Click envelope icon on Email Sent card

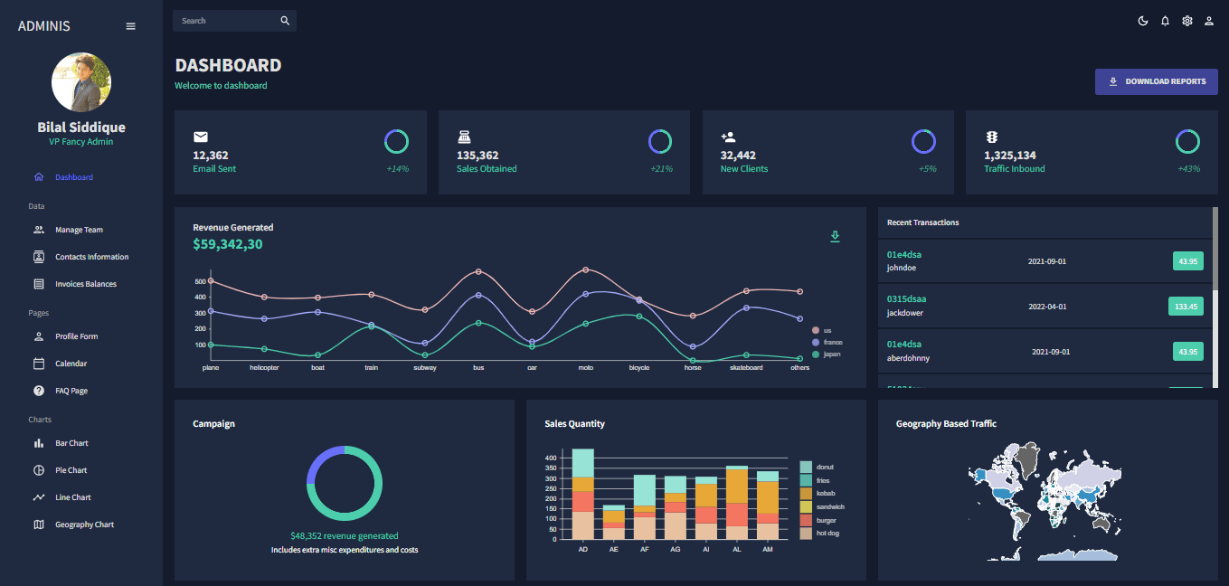(201, 137)
